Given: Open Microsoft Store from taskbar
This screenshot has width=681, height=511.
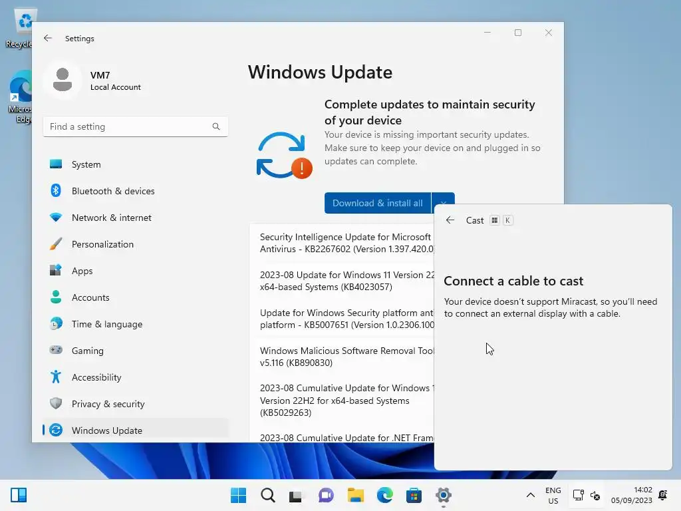Looking at the screenshot, I should (414, 495).
